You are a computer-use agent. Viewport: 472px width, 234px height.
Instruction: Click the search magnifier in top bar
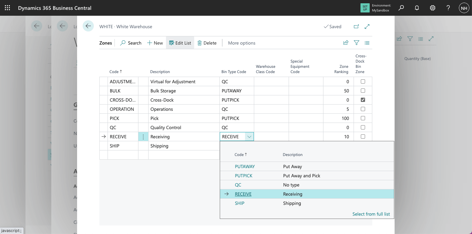click(x=401, y=8)
